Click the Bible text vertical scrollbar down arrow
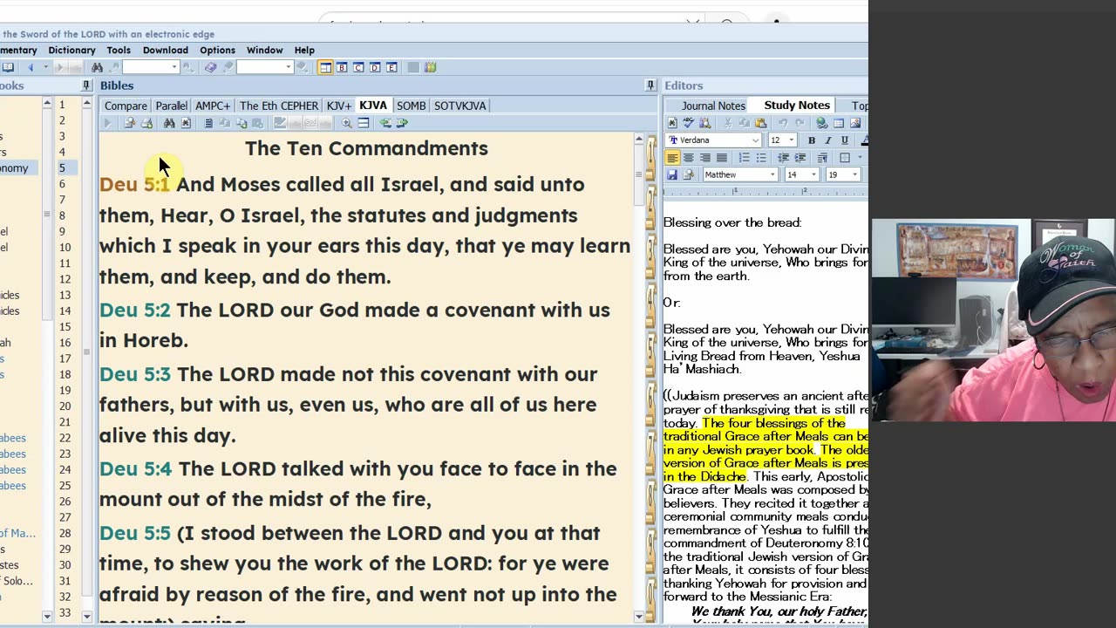 pos(639,617)
